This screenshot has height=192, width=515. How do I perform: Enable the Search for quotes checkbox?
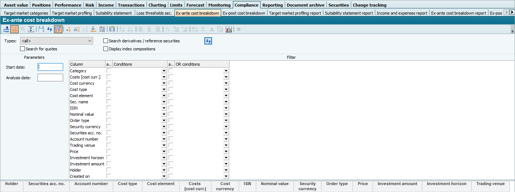23,49
